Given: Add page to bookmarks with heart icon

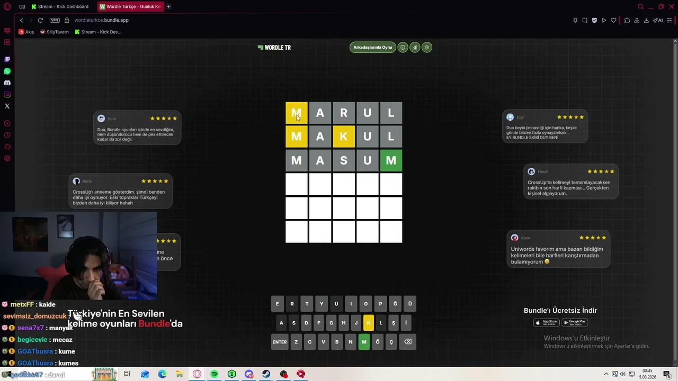Looking at the screenshot, I should [x=613, y=20].
